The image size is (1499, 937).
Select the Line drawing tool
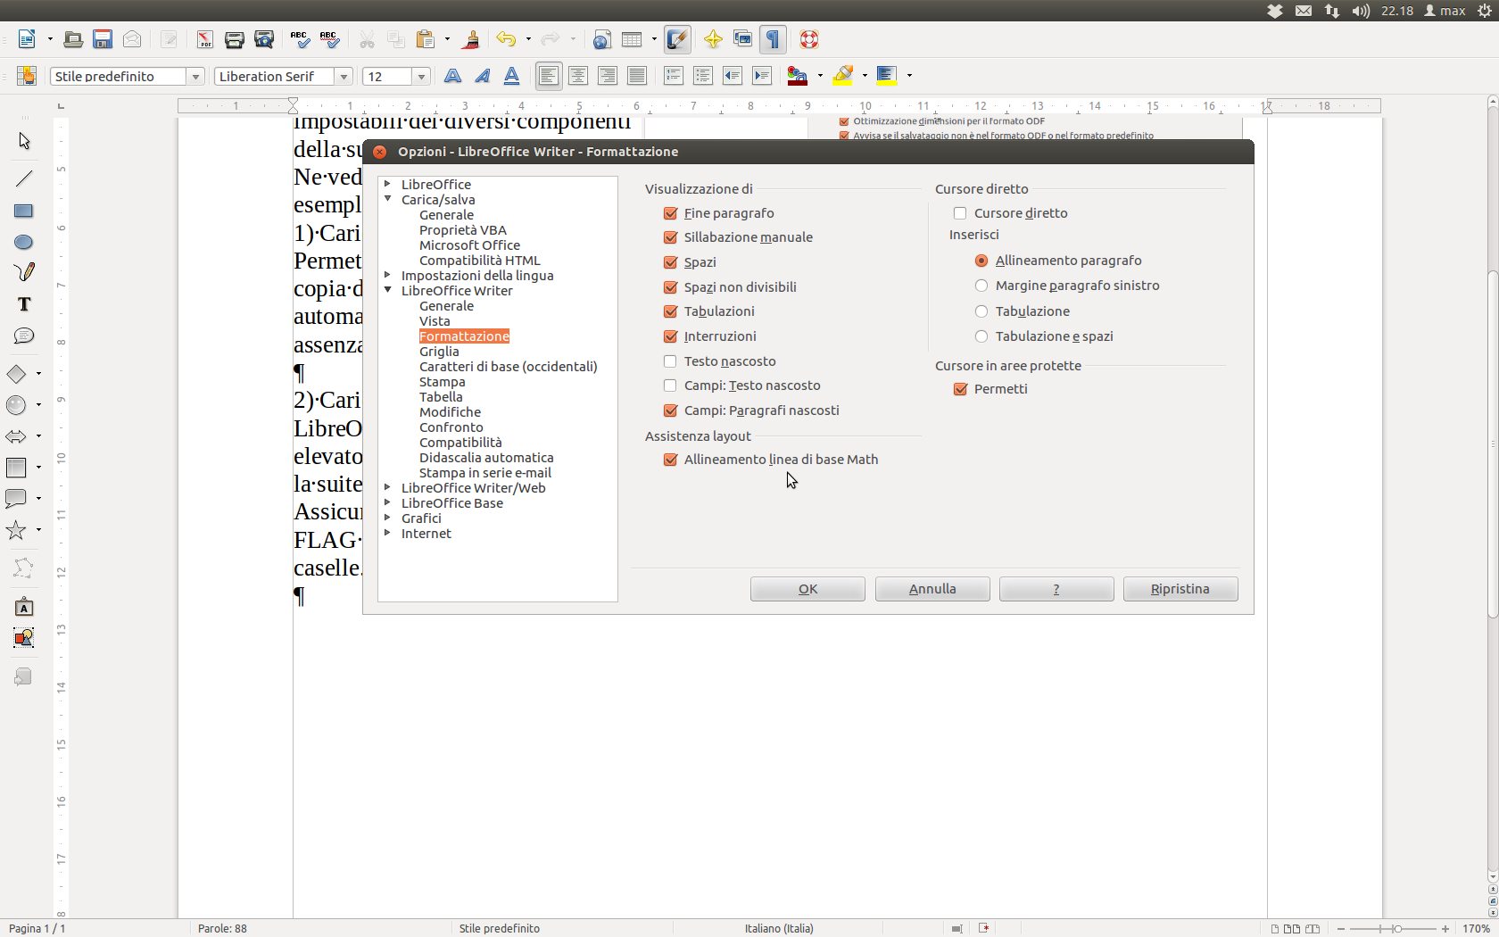pyautogui.click(x=24, y=178)
